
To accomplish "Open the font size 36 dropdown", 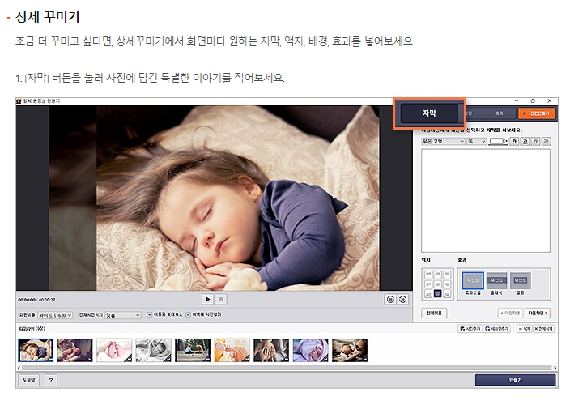I will coord(477,142).
